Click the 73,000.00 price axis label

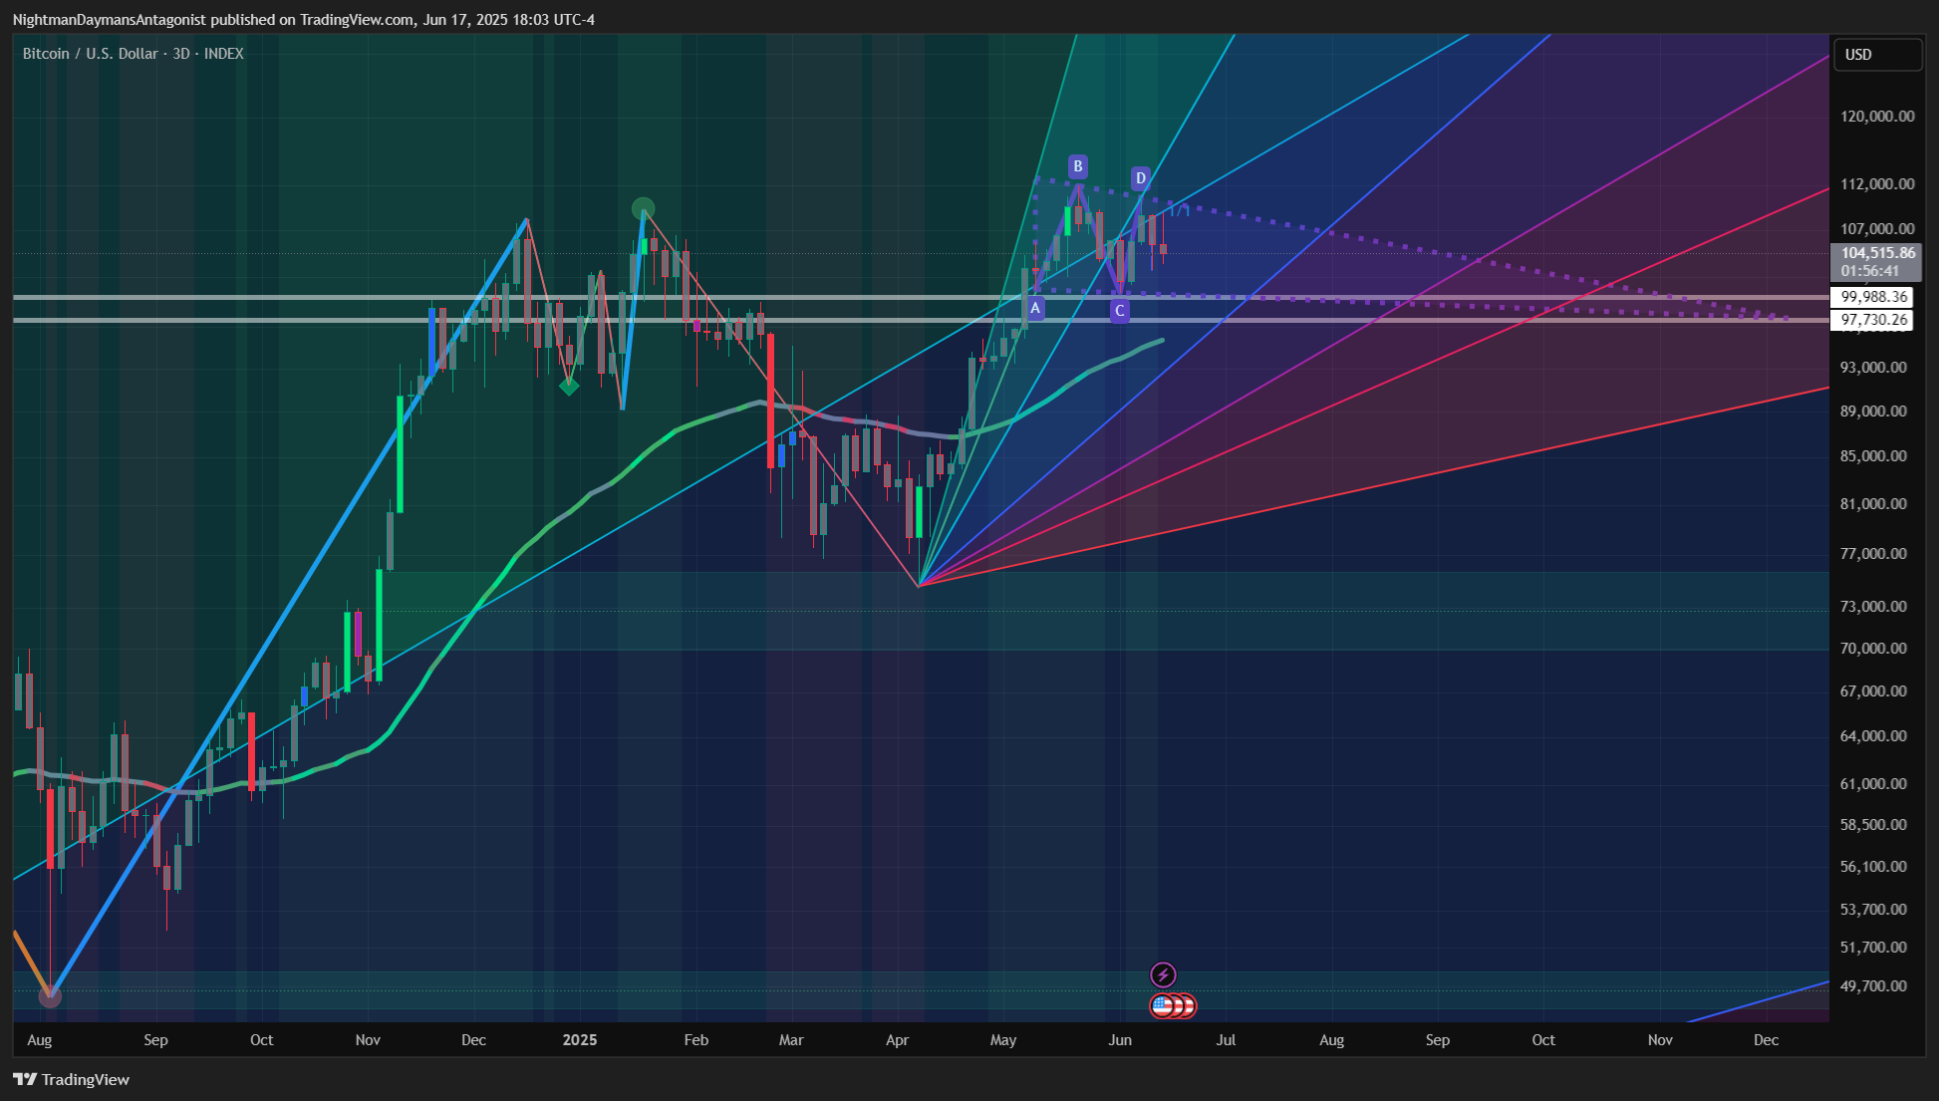tap(1873, 607)
